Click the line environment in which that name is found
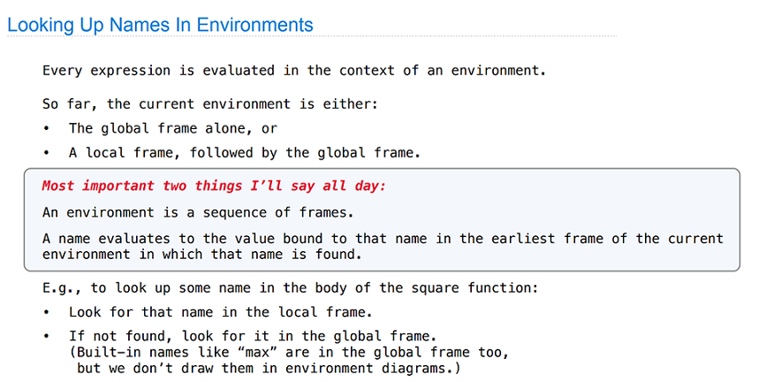This screenshot has height=382, width=766. click(201, 255)
